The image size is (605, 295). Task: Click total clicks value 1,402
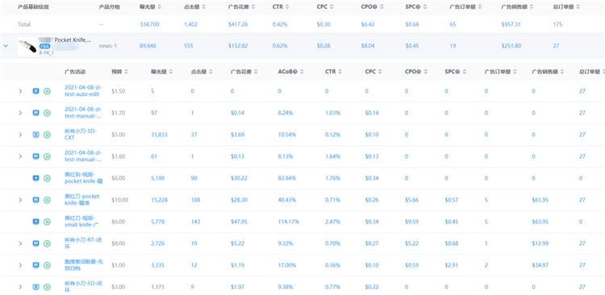(190, 24)
